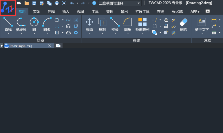Screen dimensions: 223x133
Task: Select the Multiple Points tool icon
Action: coord(57,26)
